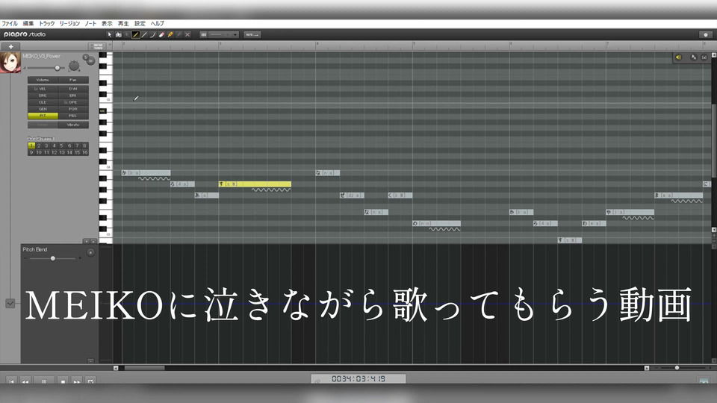Open the トラック menu
The width and height of the screenshot is (717, 403).
(46, 23)
